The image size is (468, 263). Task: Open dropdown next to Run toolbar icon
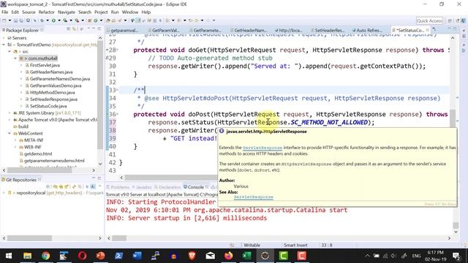[59, 20]
